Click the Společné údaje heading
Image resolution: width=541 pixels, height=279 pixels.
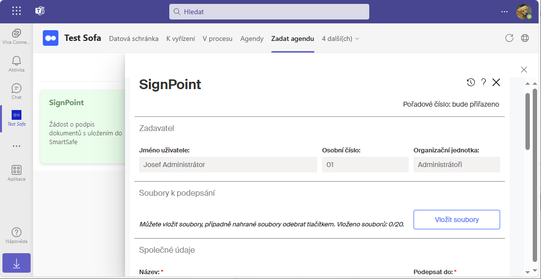(167, 250)
